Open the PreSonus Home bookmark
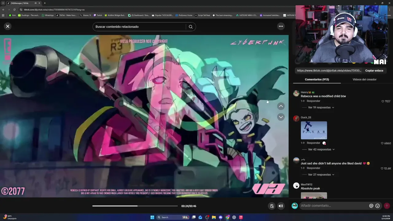This screenshot has width=393, height=221. (x=184, y=15)
